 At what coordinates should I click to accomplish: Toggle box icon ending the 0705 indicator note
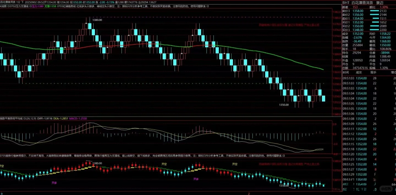point(284,155)
